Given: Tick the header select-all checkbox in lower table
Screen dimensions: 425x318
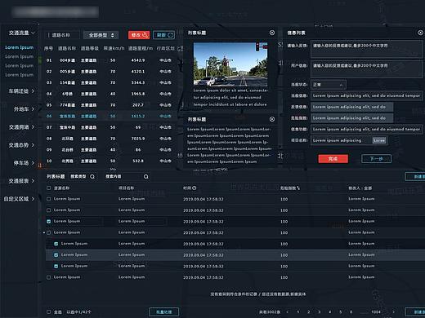Looking at the screenshot, I should [x=49, y=188].
